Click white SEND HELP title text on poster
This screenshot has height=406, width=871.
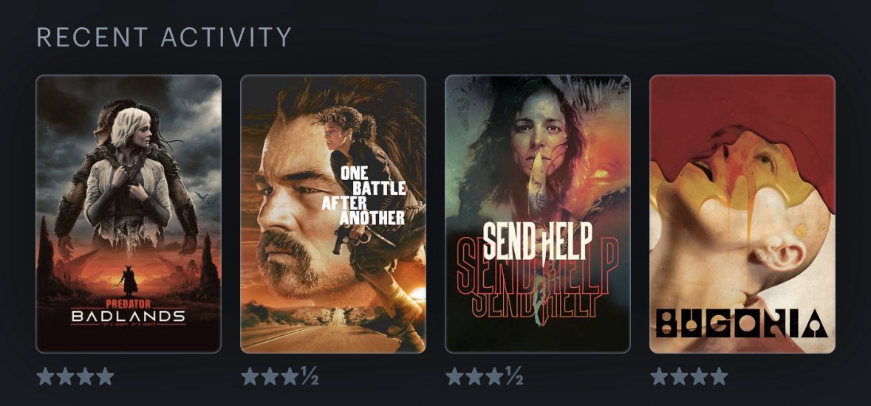tap(537, 241)
